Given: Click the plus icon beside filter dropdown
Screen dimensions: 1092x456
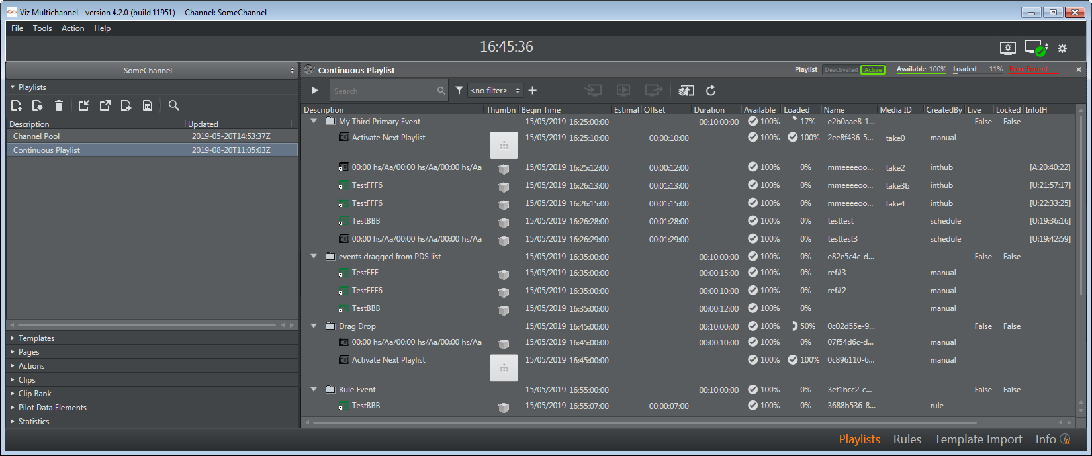Looking at the screenshot, I should tap(533, 91).
